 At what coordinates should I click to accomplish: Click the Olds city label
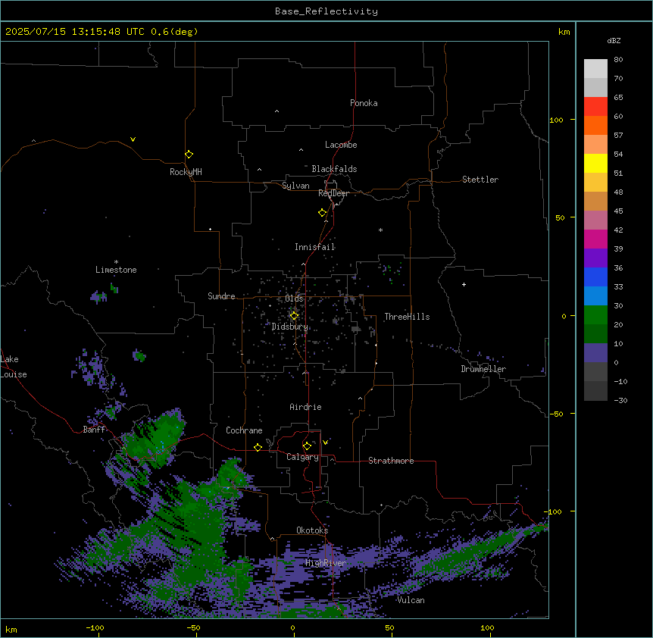(x=294, y=299)
